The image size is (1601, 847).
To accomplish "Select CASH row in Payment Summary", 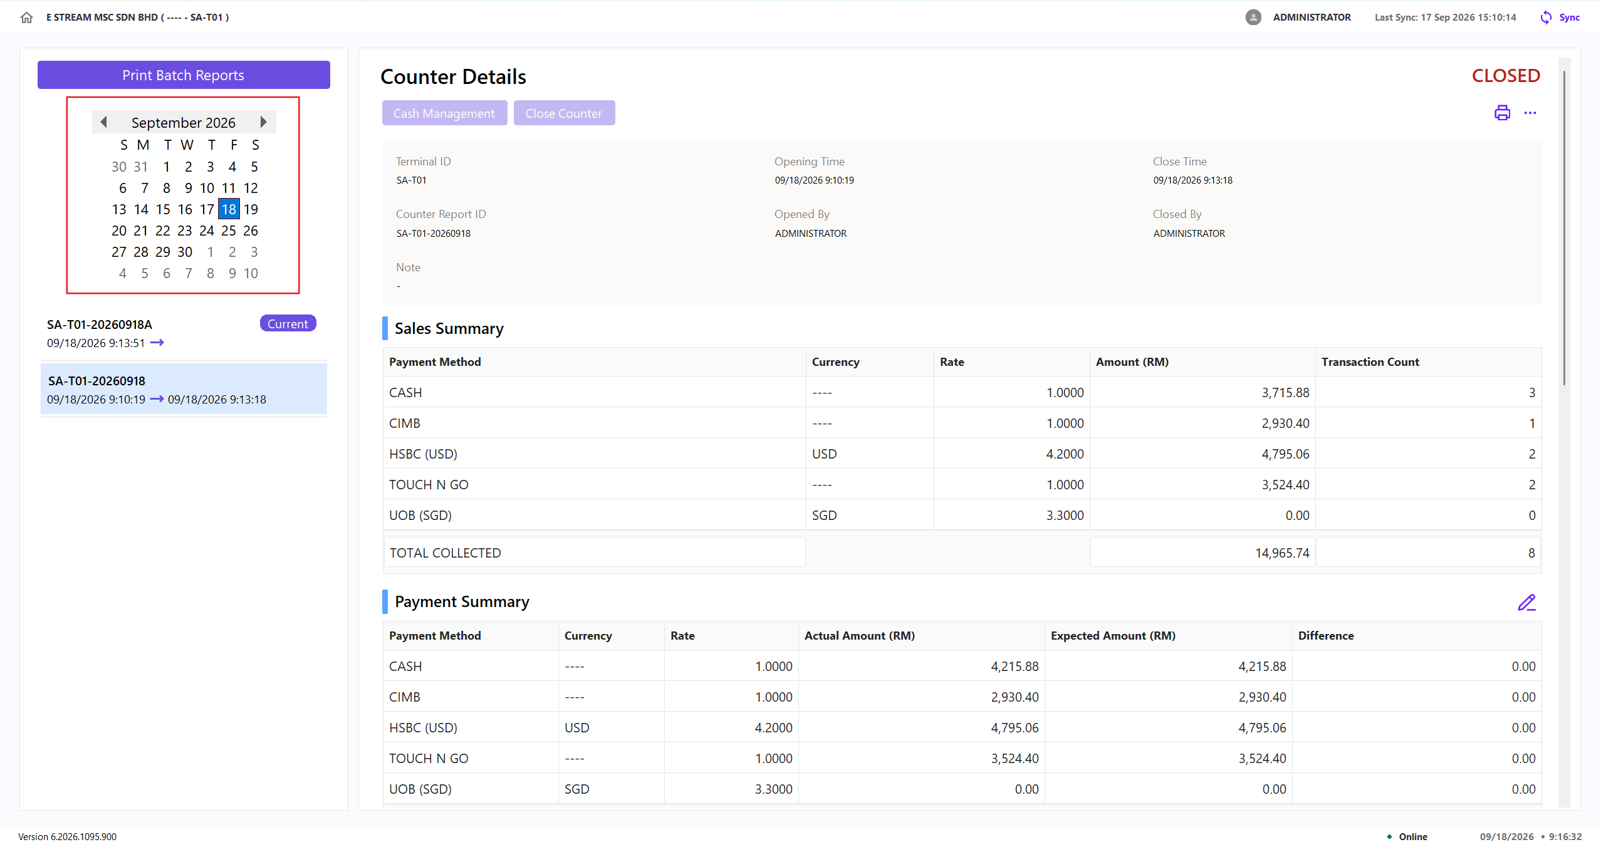I will click(962, 666).
